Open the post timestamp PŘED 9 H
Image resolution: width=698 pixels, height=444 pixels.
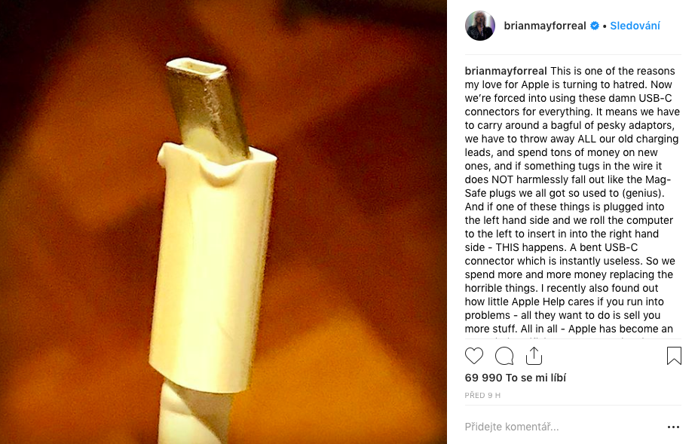pyautogui.click(x=482, y=394)
